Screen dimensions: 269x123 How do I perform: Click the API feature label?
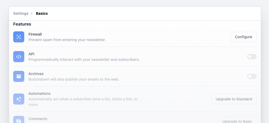pyautogui.click(x=31, y=54)
